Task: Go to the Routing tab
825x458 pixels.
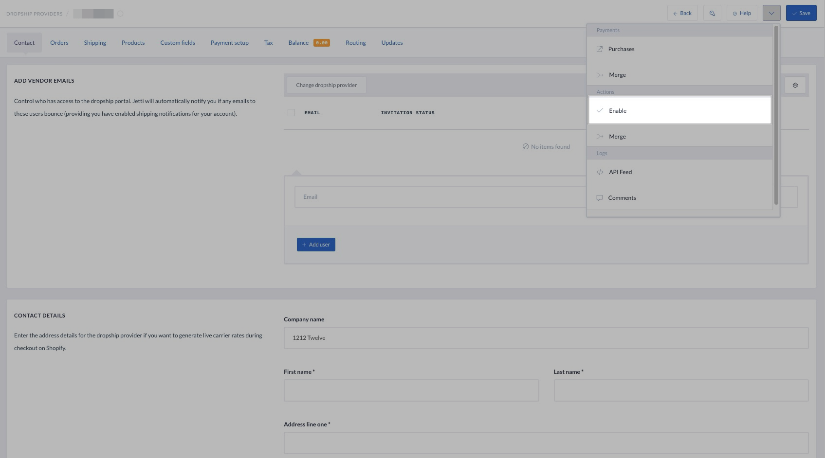Action: tap(356, 43)
